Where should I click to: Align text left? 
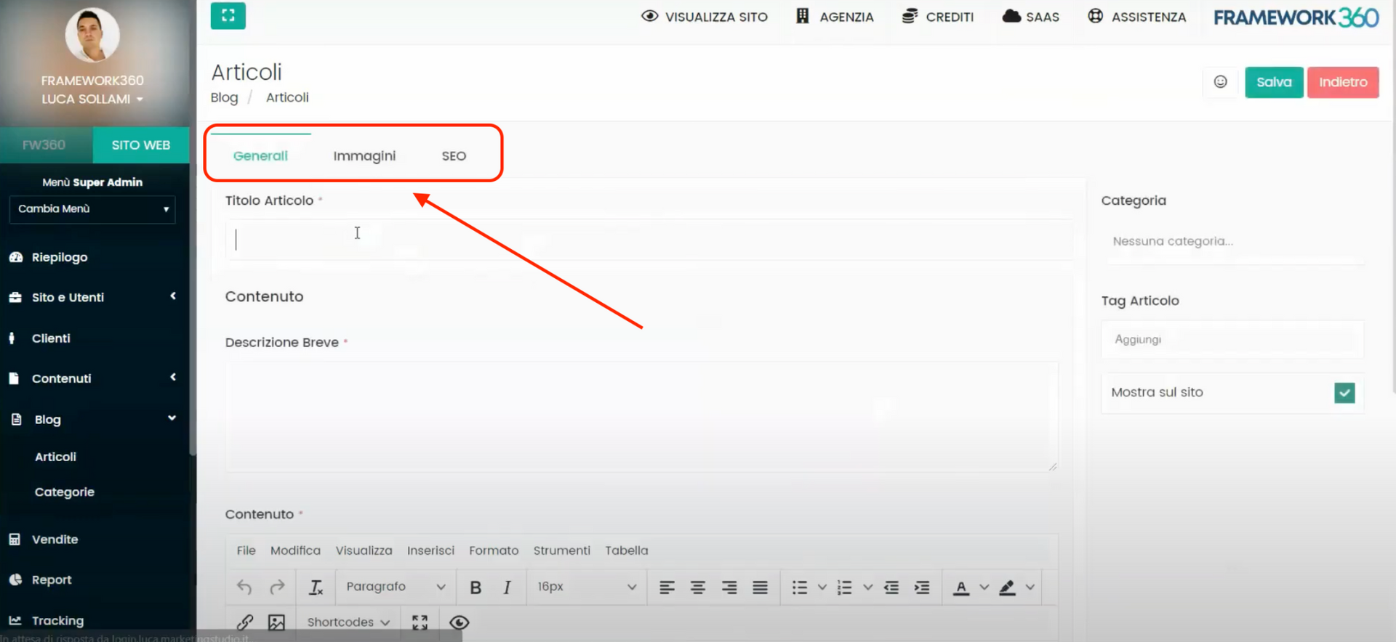pos(667,587)
